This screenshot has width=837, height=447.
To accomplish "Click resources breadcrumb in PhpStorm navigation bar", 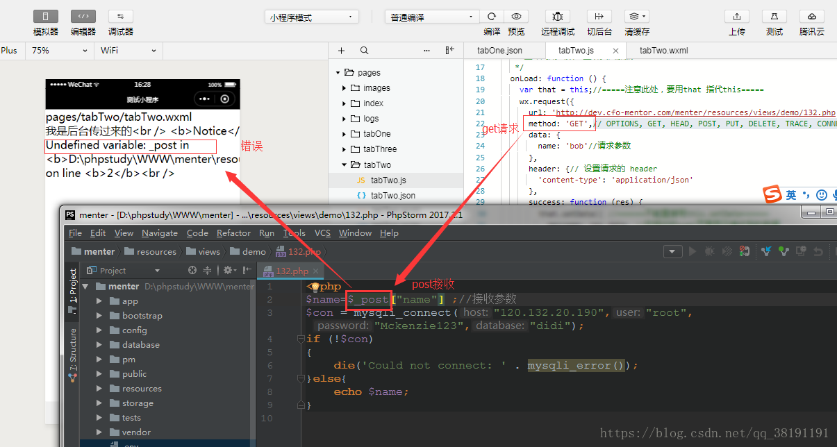I will click(149, 251).
